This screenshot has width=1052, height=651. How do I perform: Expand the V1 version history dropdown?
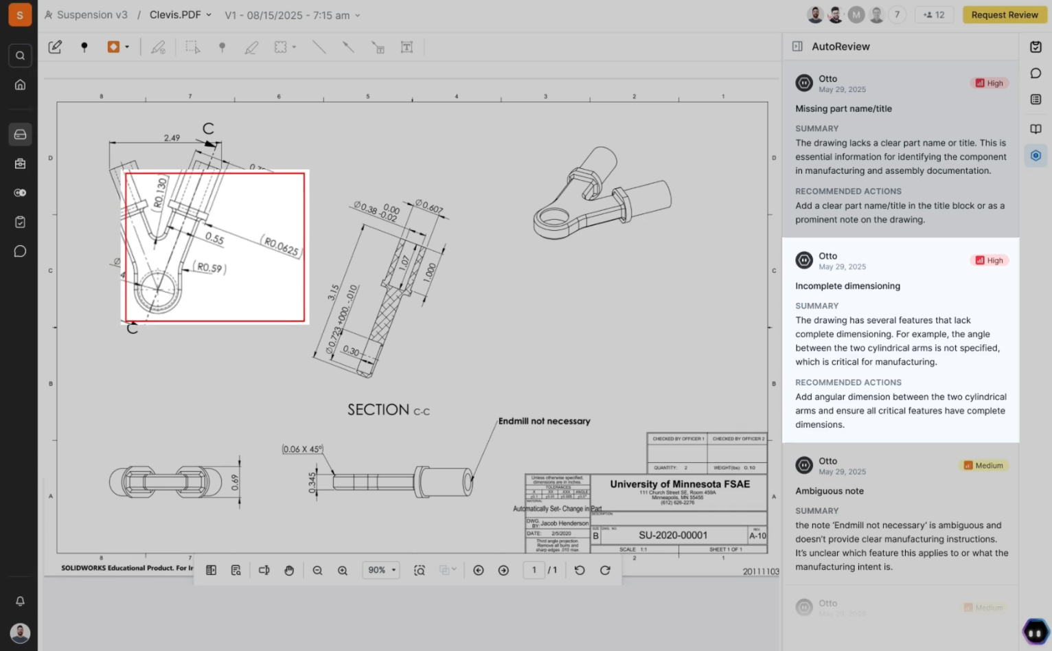click(292, 15)
